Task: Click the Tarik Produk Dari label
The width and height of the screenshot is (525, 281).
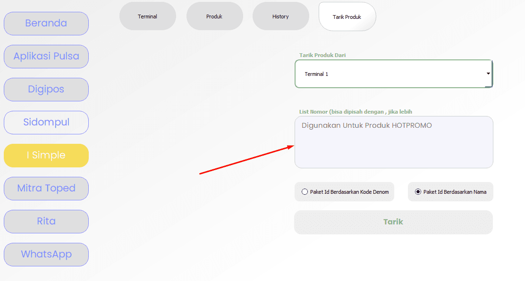Action: pos(322,55)
